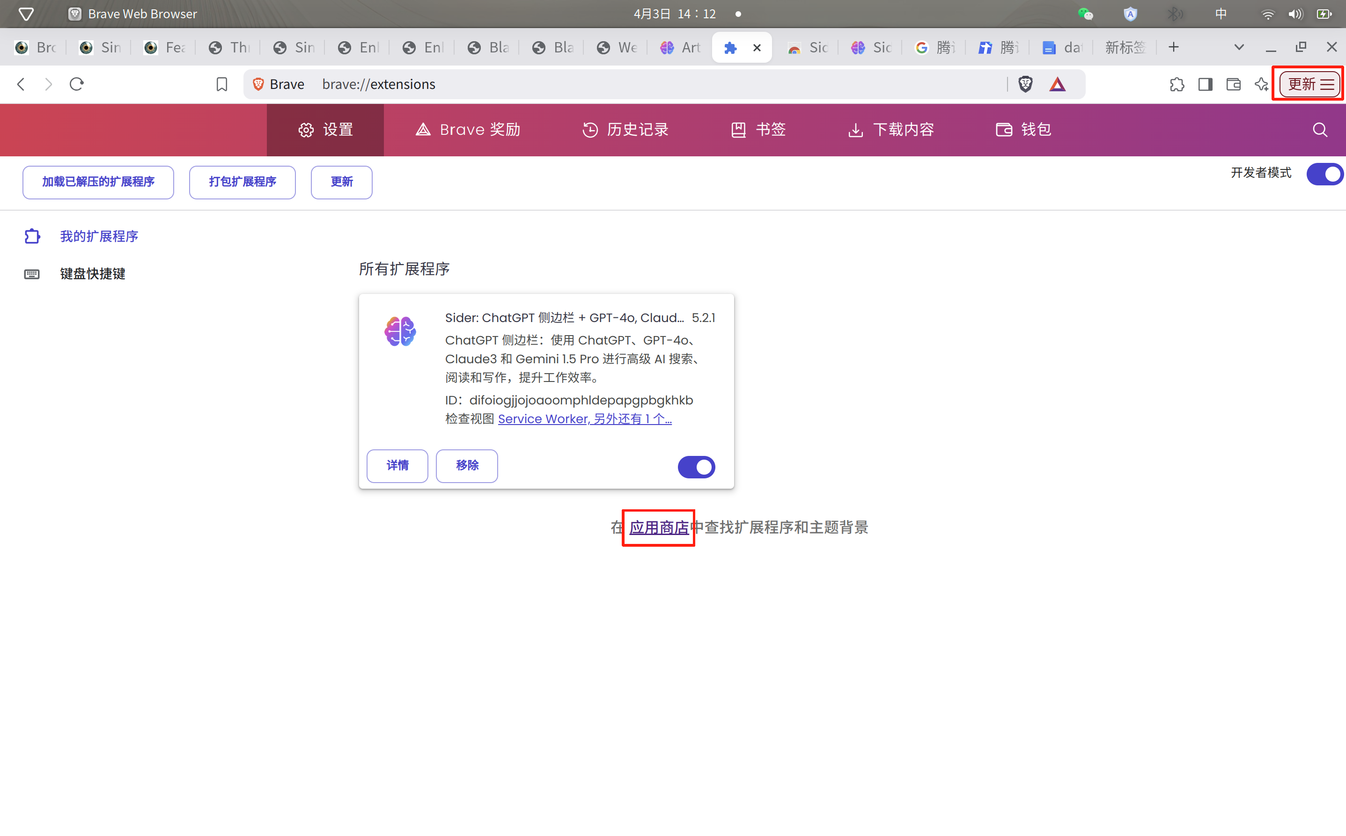Screen dimensions: 1346x836
Task: Click the keyboard icon beside 键盘快捷键
Action: pos(32,273)
